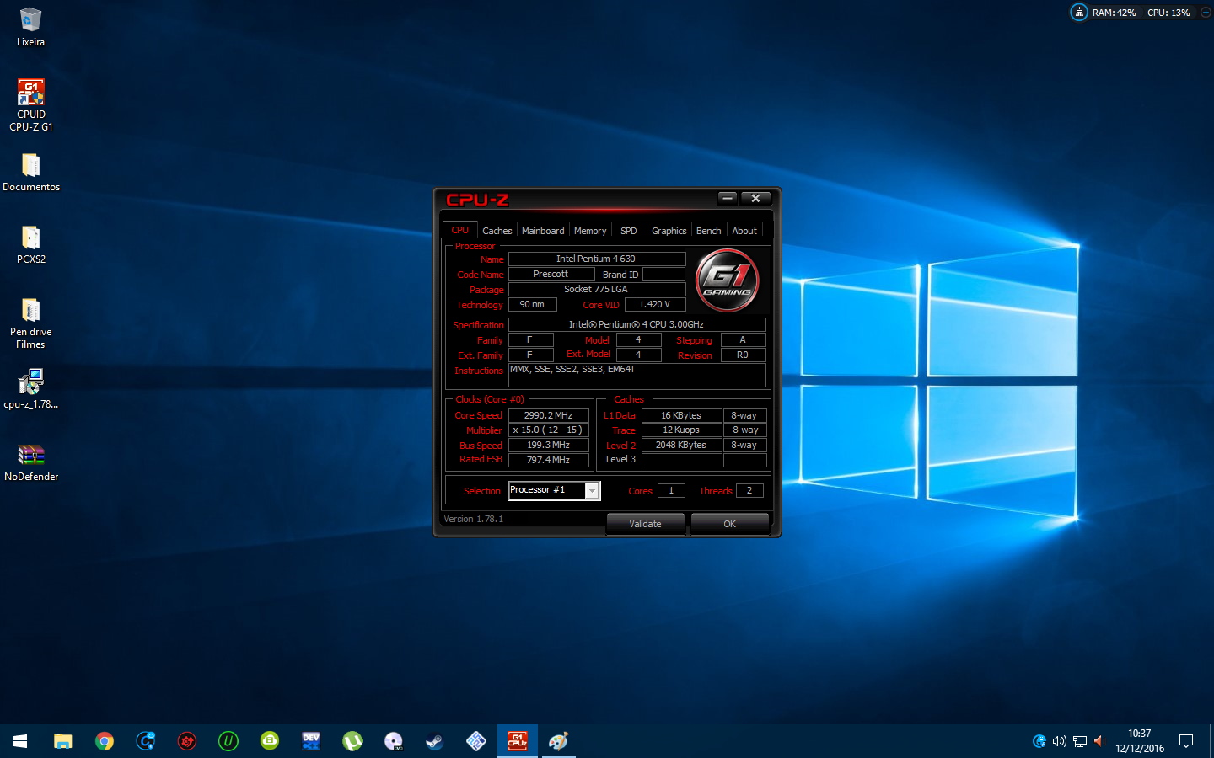Screen dimensions: 1214x758
Task: Select the CPU tab
Action: pos(459,230)
